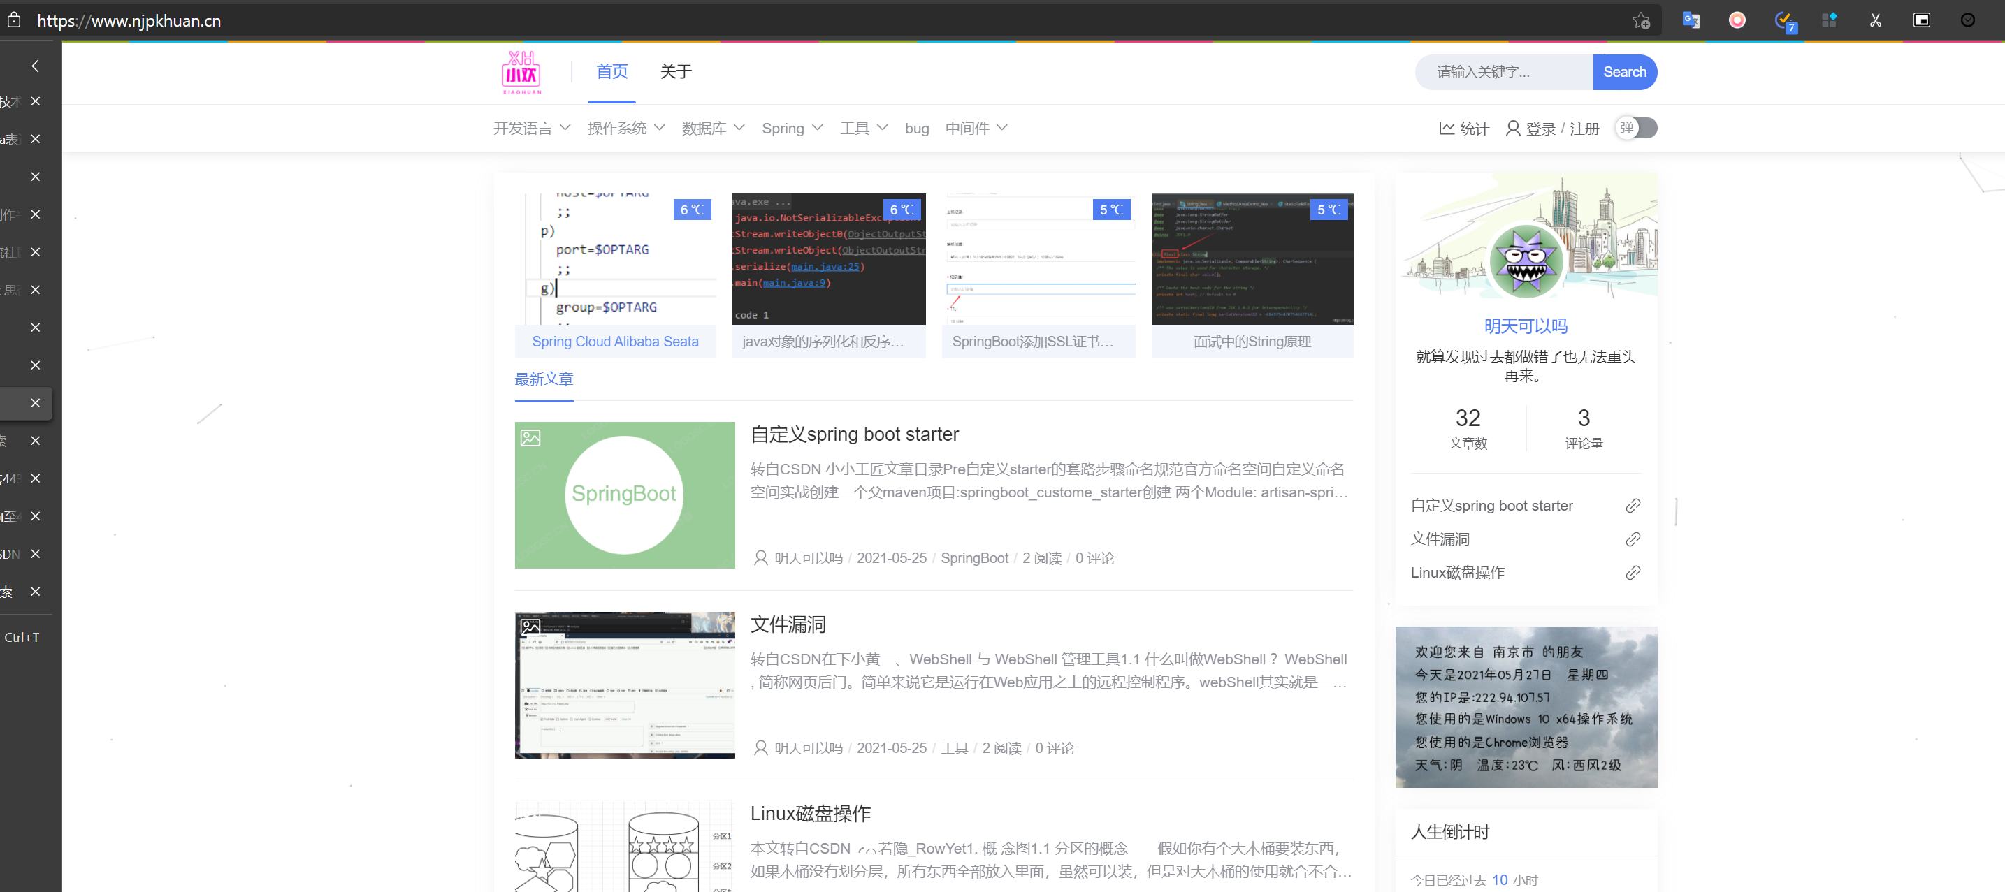Click the add-to-favorites star icon
Viewport: 2005px width, 892px height.
click(x=1641, y=20)
